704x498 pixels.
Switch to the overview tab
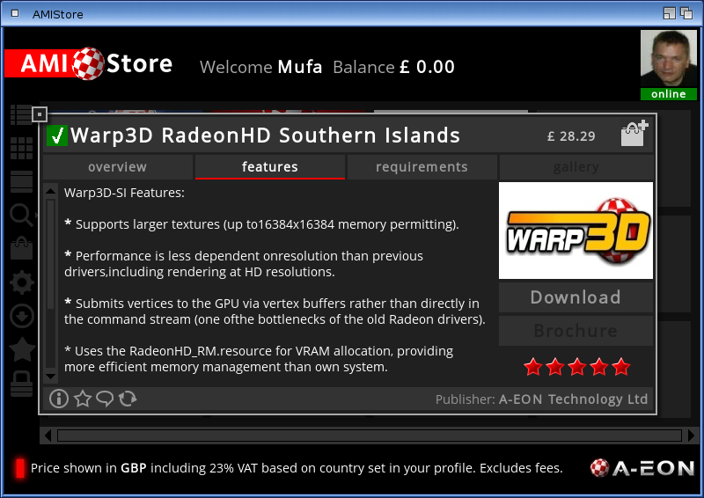(118, 167)
